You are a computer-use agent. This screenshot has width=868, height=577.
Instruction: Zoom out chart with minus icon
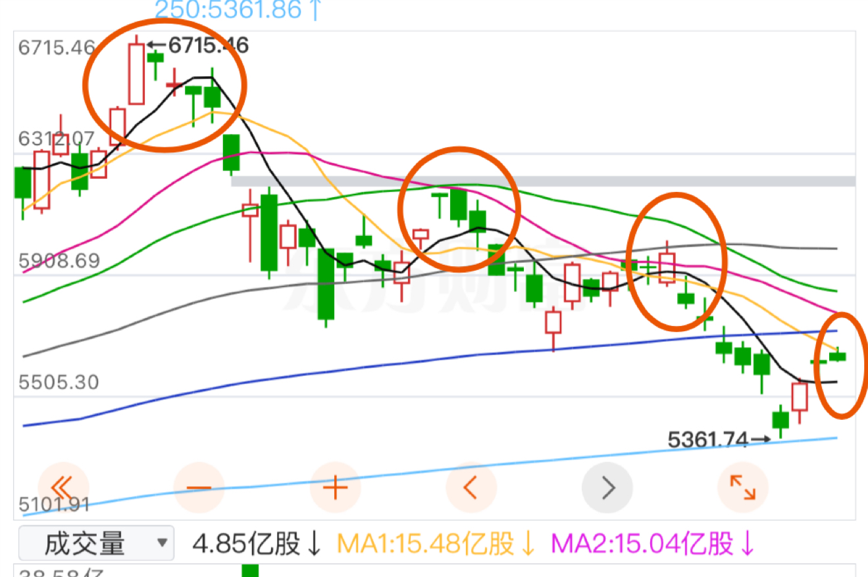pyautogui.click(x=199, y=488)
